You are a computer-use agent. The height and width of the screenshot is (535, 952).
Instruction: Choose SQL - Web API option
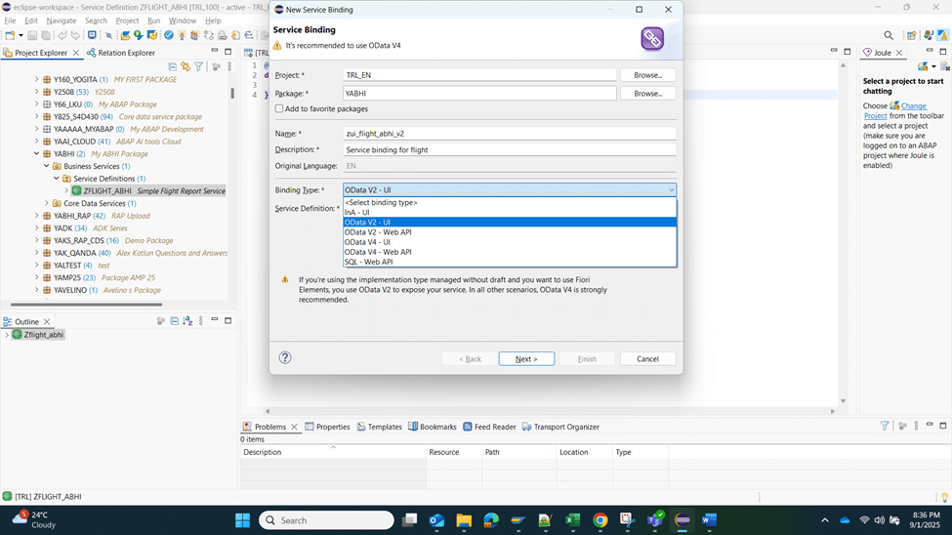pos(368,262)
